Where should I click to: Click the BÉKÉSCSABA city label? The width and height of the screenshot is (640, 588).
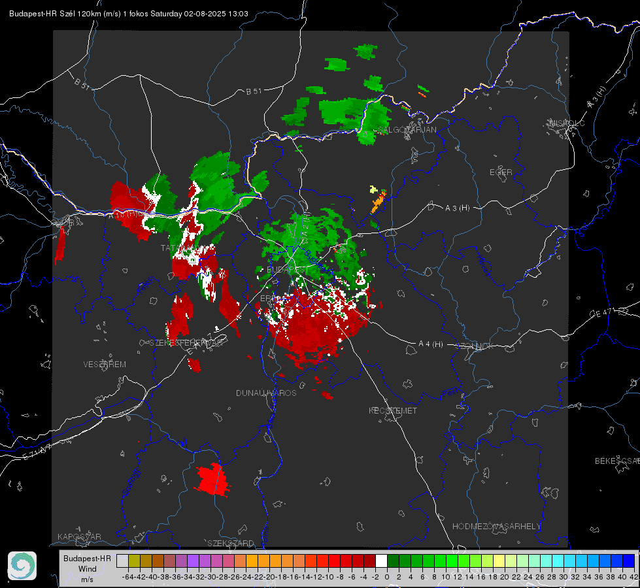[x=617, y=461]
